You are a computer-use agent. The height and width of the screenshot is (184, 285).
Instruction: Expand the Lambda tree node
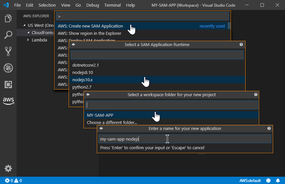point(28,40)
